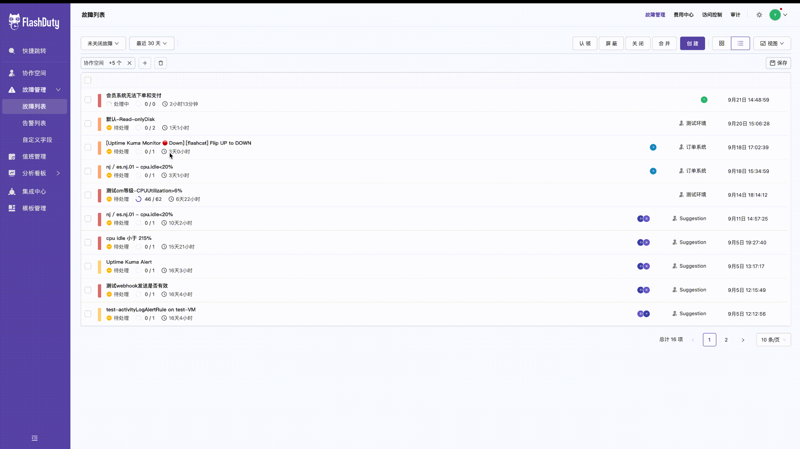800x449 pixels.
Task: Click the FlashDuty logo
Action: (x=34, y=22)
